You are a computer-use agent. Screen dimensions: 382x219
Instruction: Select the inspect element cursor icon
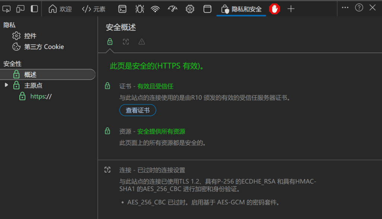click(x=6, y=9)
